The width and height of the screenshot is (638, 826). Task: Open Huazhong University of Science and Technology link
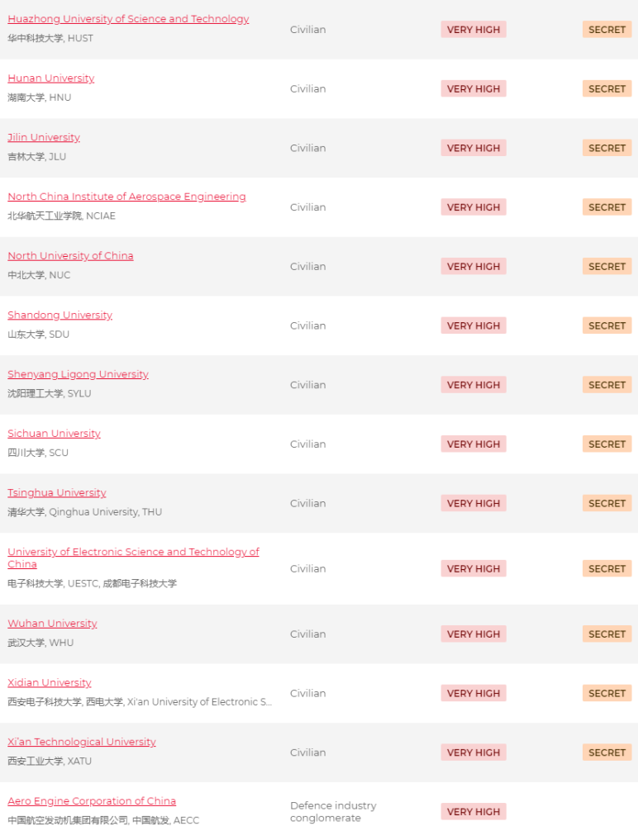point(128,19)
